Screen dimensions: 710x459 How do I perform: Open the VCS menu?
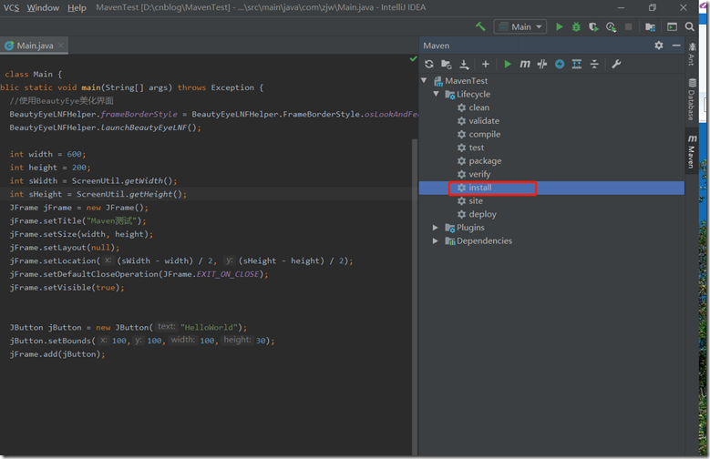(x=11, y=7)
